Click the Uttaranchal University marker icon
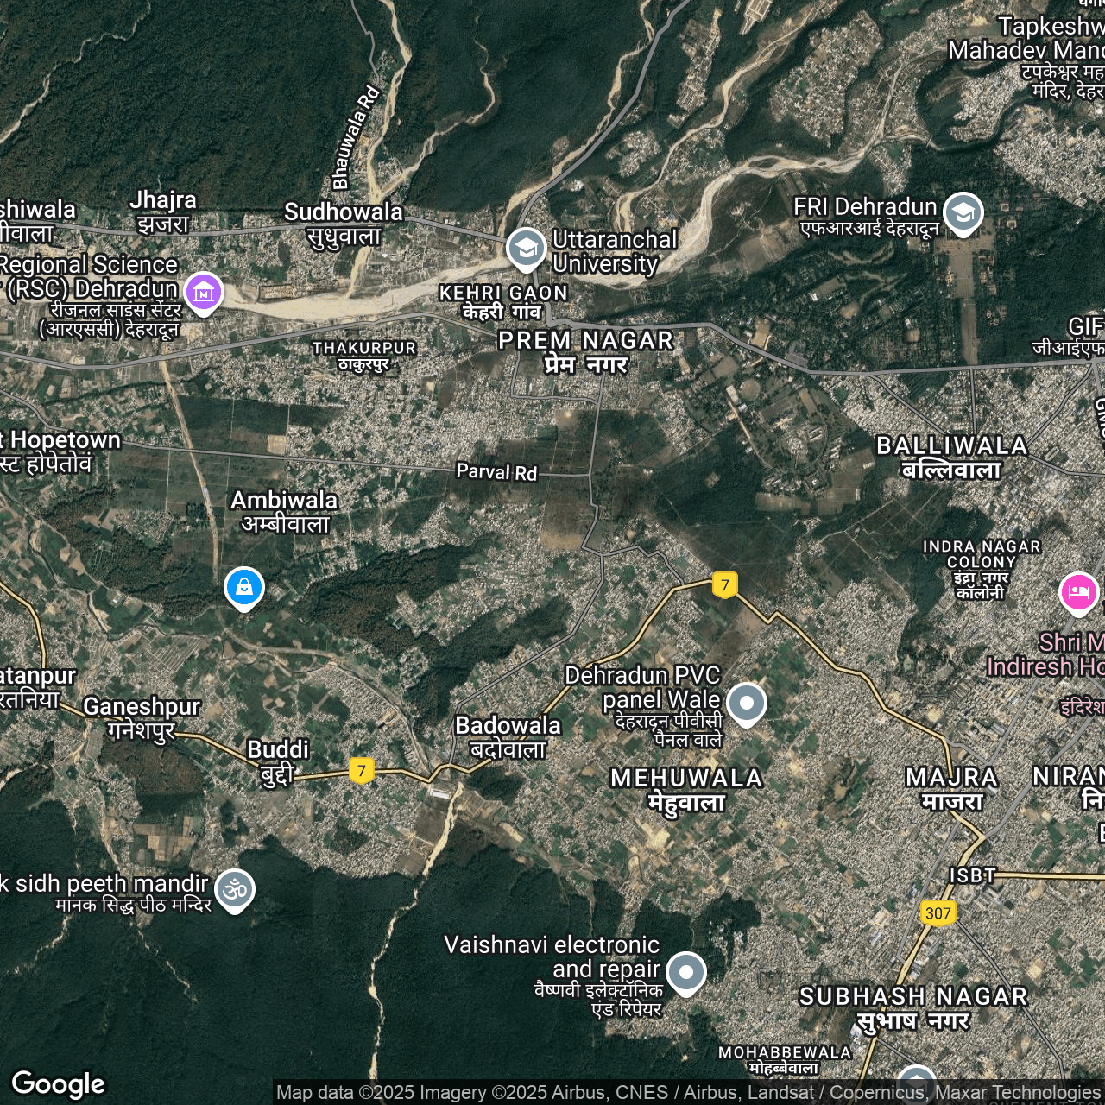This screenshot has width=1105, height=1105. pyautogui.click(x=526, y=249)
